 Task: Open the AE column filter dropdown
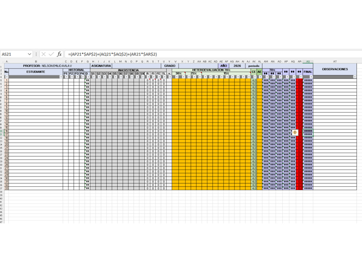click(260, 77)
